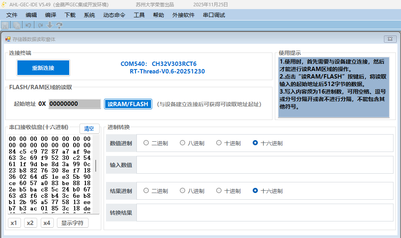Click the redo arrow icon
Screen dimensions: 401x238
tap(40, 25)
